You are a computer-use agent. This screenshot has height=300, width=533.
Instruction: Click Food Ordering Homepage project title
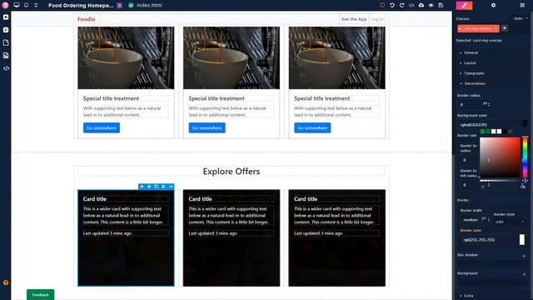[81, 6]
